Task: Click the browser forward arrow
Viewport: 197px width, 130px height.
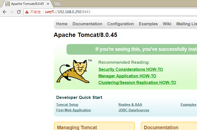Action: [x=12, y=12]
